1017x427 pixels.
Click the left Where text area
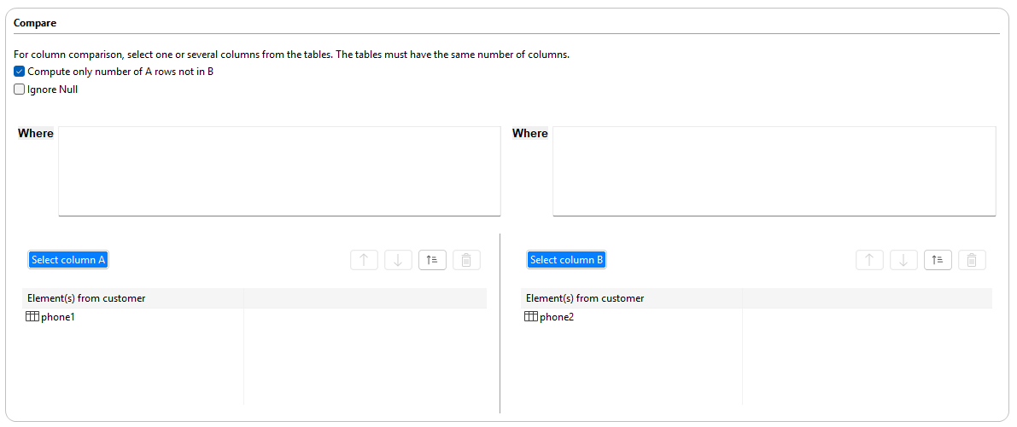point(278,170)
